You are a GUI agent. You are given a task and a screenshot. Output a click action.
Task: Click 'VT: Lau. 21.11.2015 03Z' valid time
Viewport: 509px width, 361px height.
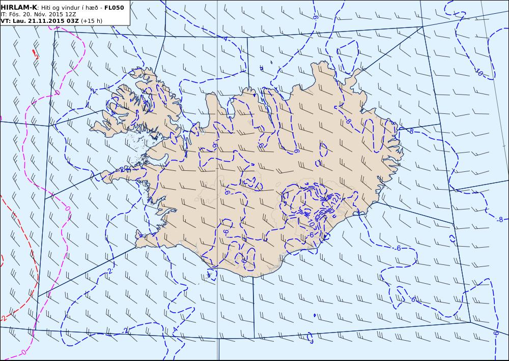pyautogui.click(x=40, y=21)
